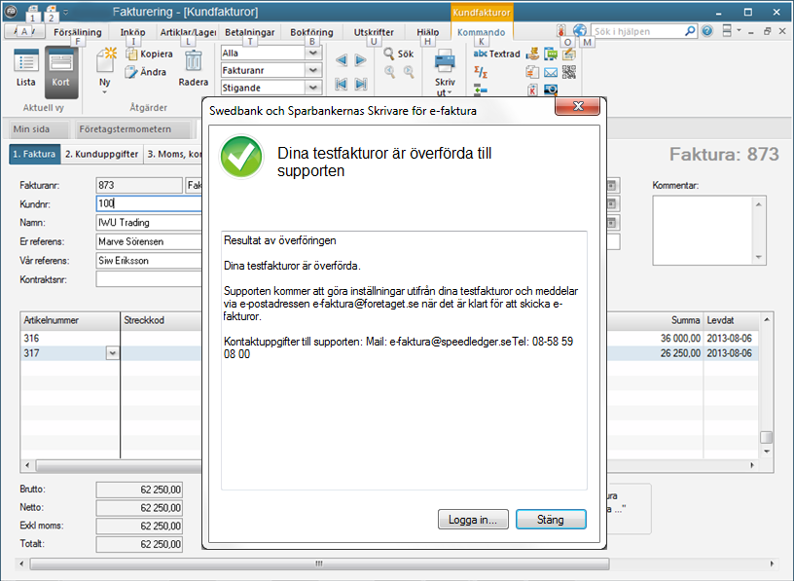This screenshot has width=794, height=581.
Task: Expand the article 317 dropdown arrow
Action: pyautogui.click(x=113, y=353)
